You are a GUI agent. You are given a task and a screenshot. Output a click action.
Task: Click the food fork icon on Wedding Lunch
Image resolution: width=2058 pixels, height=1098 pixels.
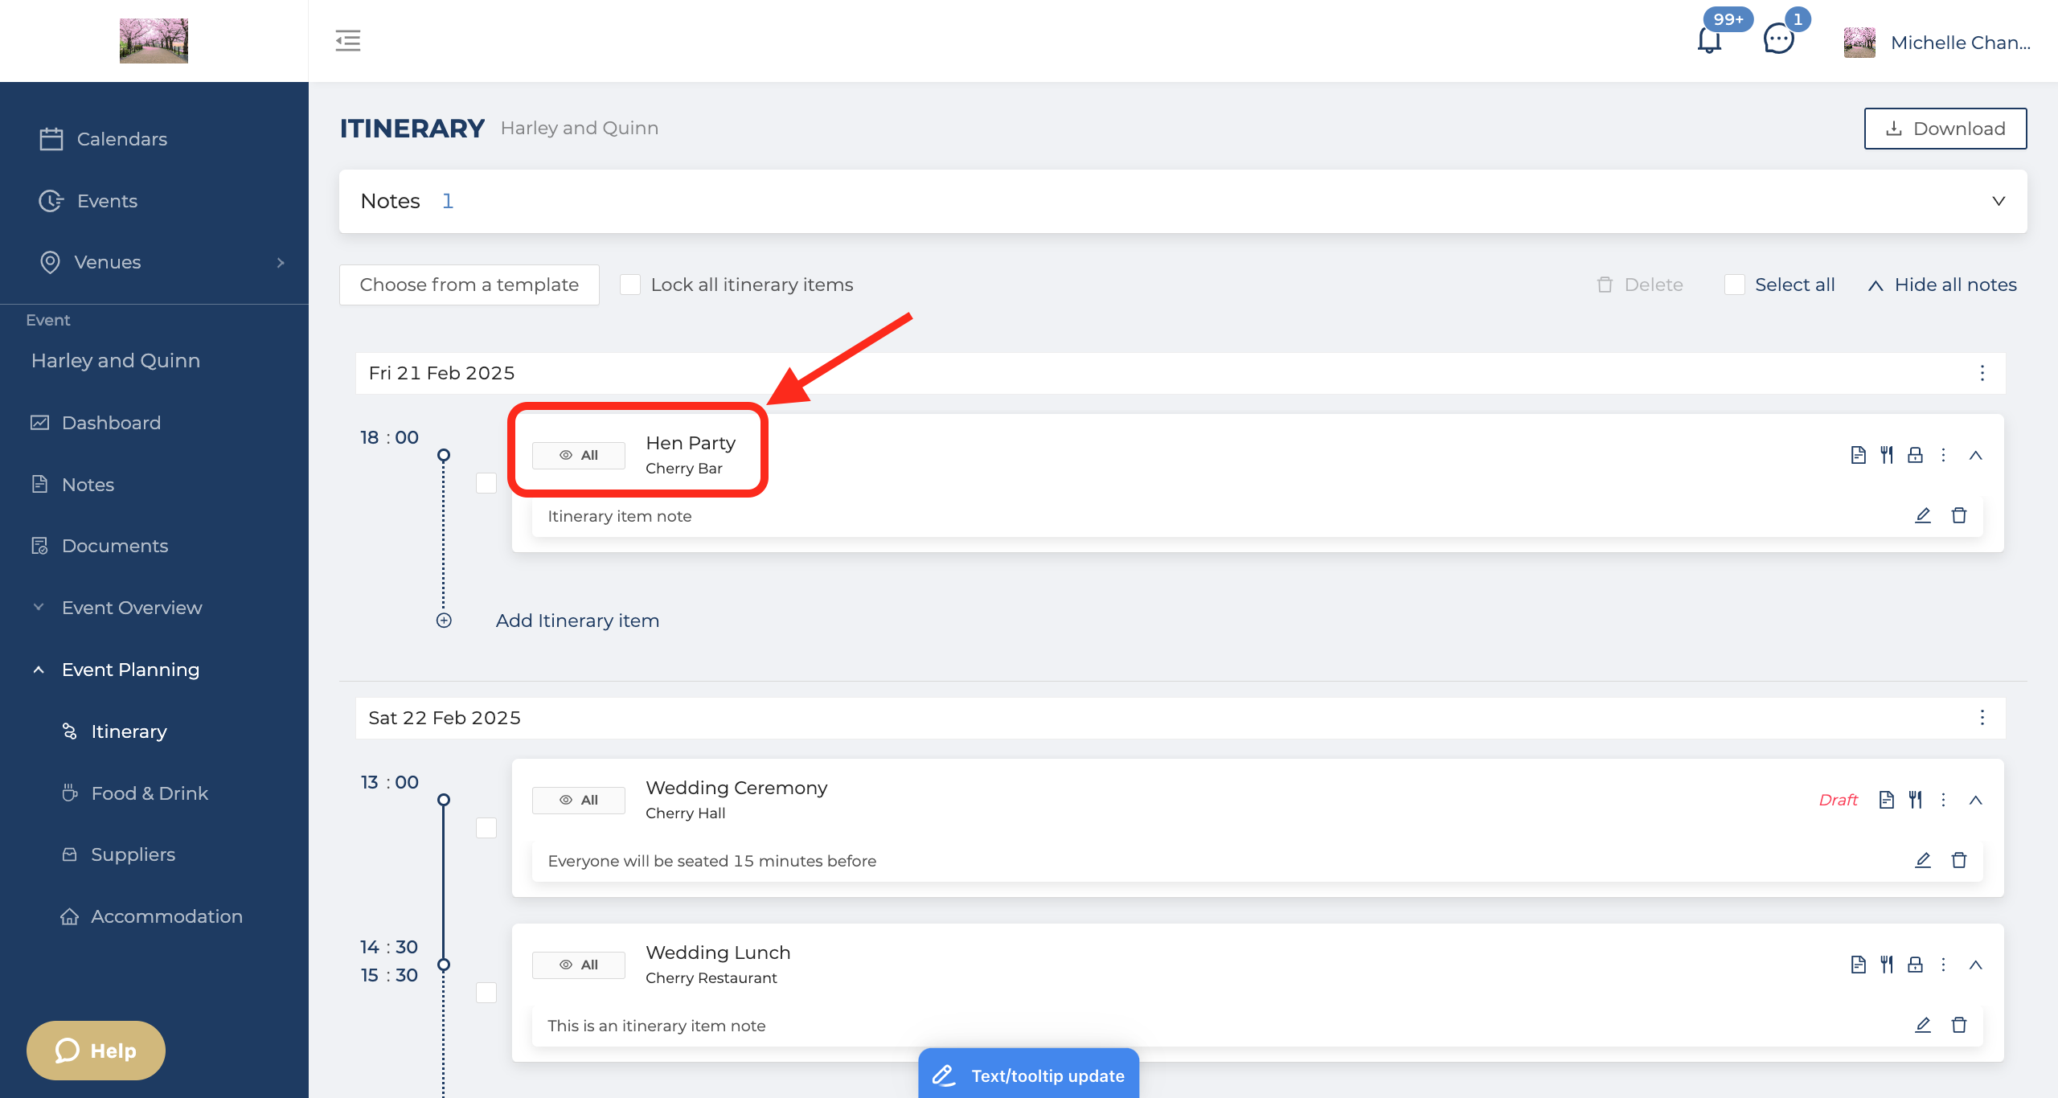tap(1887, 965)
